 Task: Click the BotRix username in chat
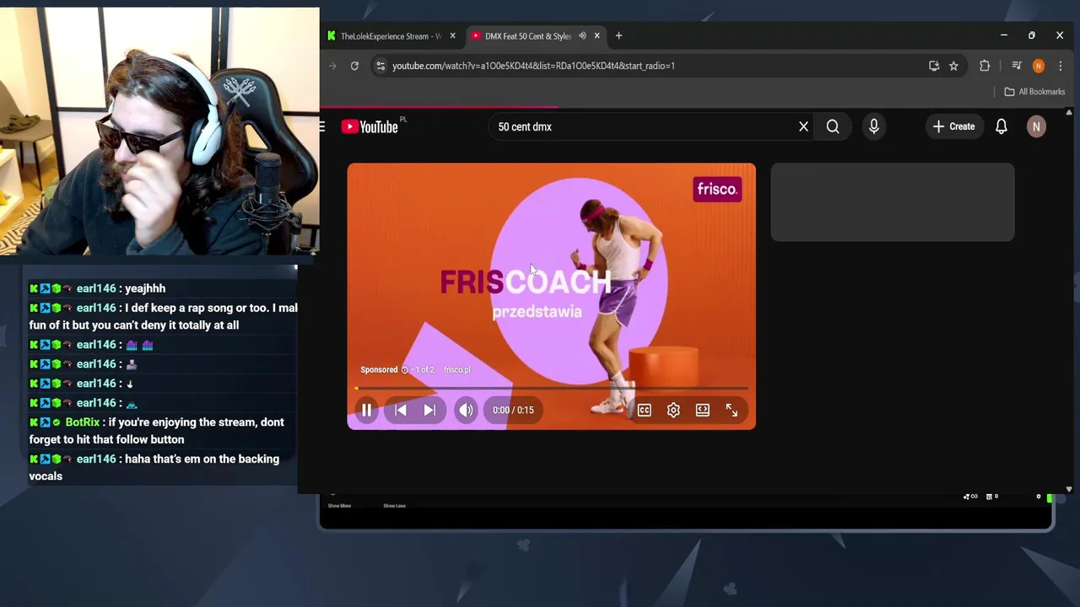click(x=83, y=422)
